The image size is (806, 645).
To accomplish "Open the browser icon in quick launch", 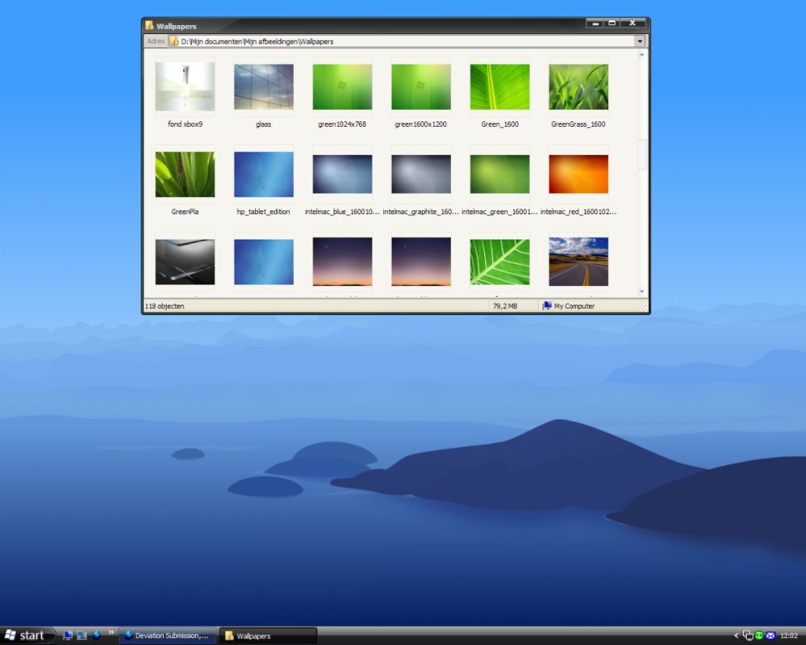I will (96, 635).
